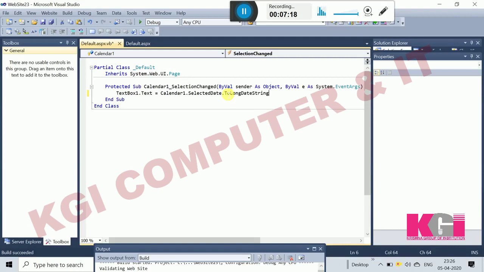Close the Default.aspx.vb tab

pyautogui.click(x=119, y=43)
